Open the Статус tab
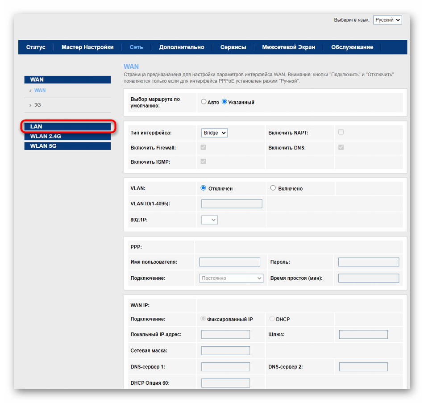This screenshot has width=424, height=403. pyautogui.click(x=36, y=47)
